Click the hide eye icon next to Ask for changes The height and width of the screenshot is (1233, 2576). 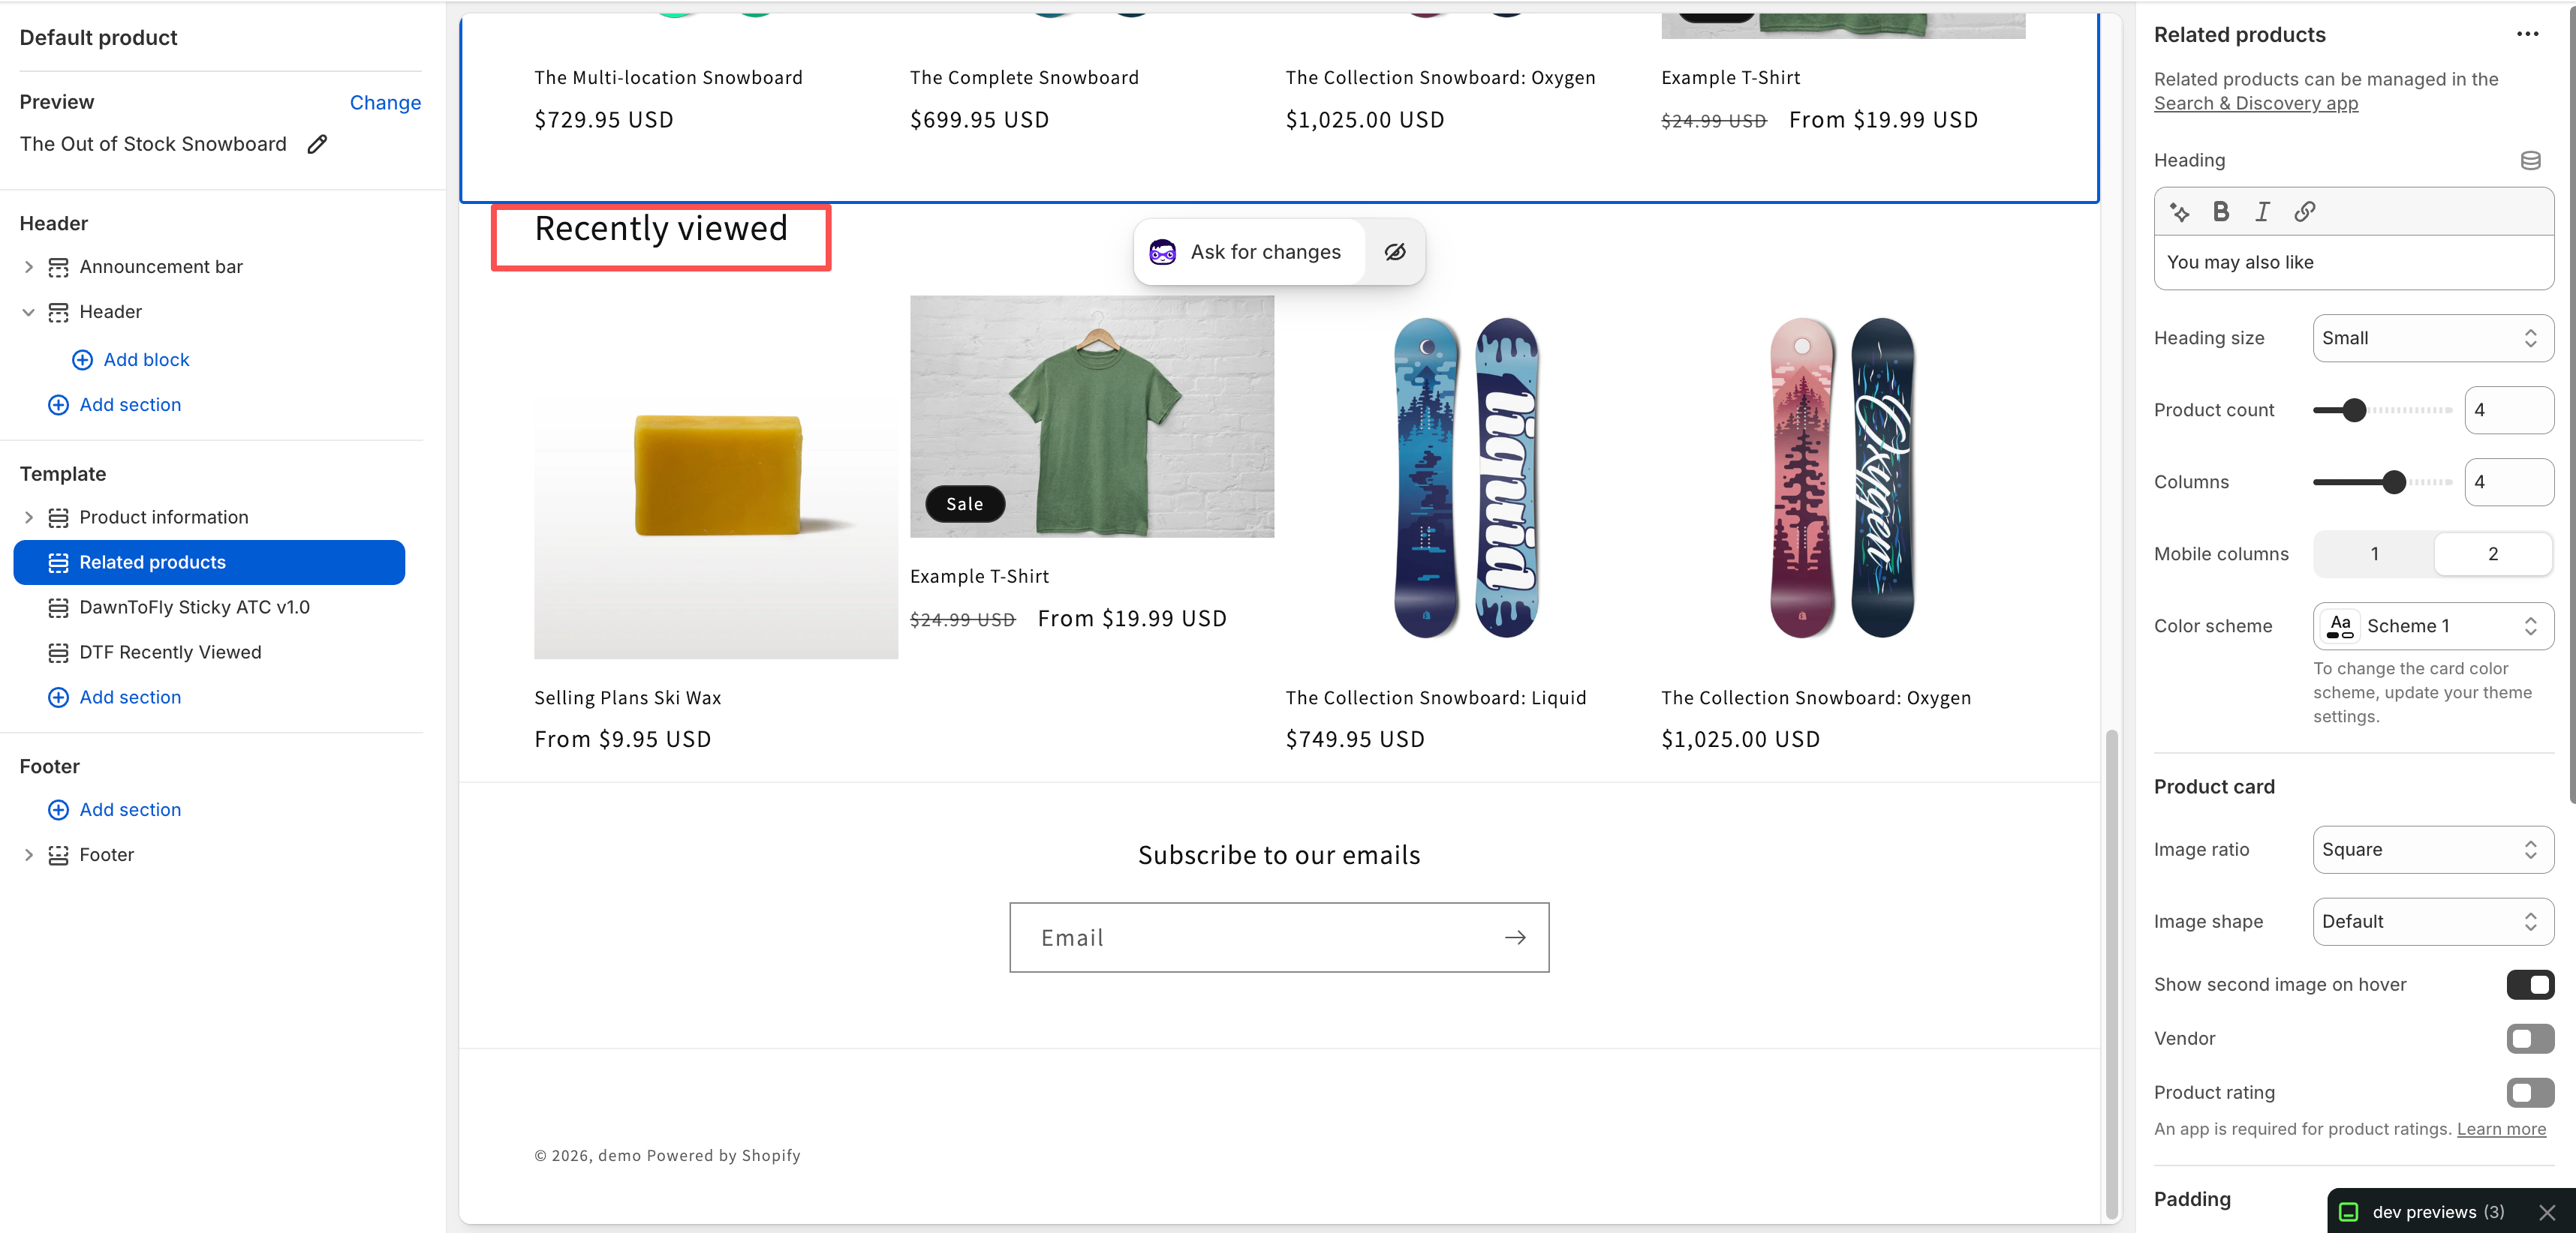[x=1395, y=252]
